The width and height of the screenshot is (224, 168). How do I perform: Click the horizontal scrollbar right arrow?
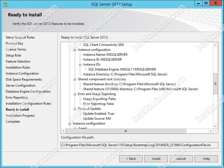(x=211, y=131)
